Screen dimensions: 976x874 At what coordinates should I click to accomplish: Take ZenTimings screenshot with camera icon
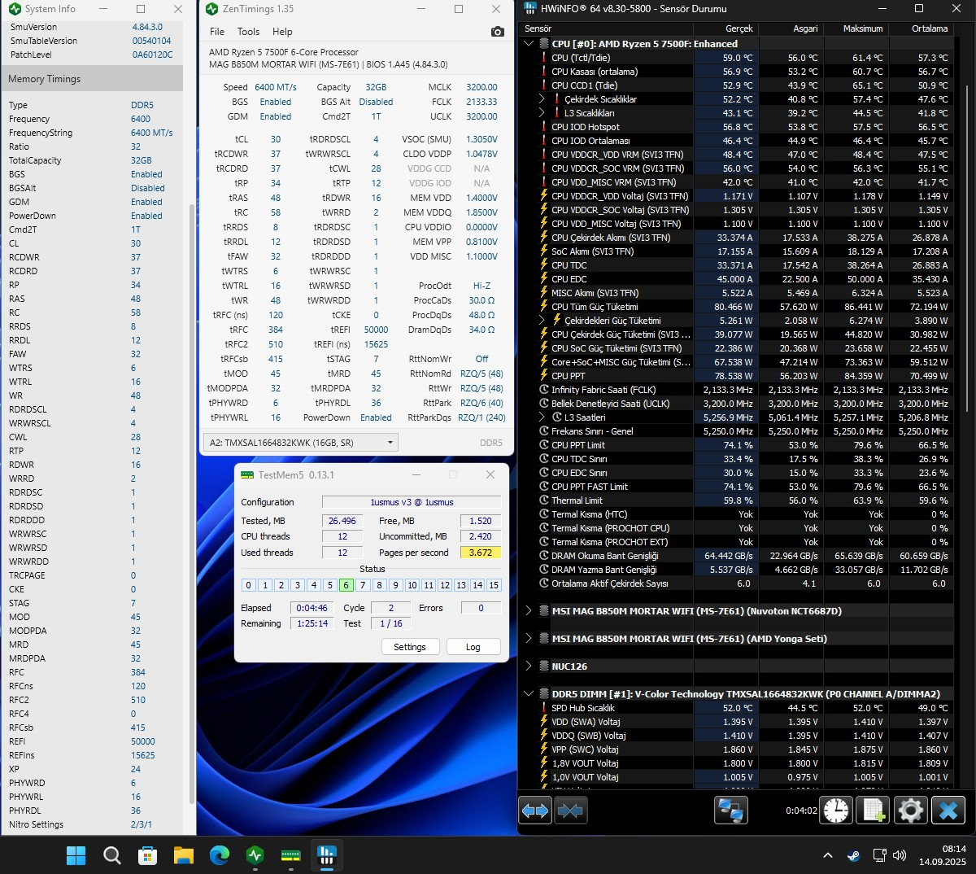coord(498,32)
